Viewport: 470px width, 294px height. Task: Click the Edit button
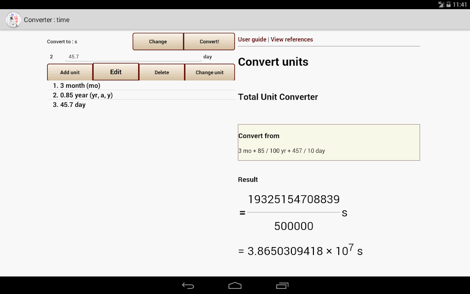116,72
